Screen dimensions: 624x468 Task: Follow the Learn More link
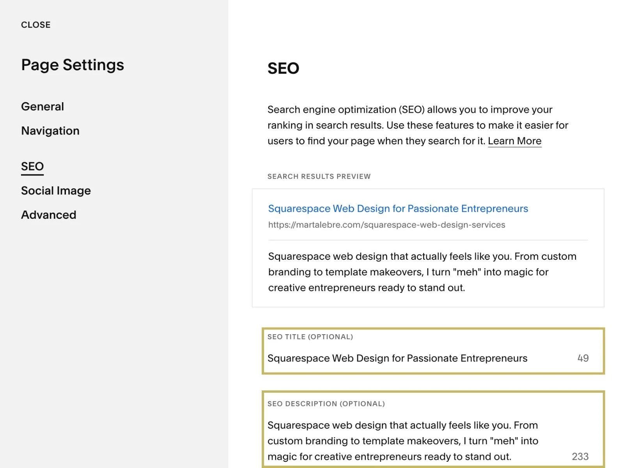[514, 141]
